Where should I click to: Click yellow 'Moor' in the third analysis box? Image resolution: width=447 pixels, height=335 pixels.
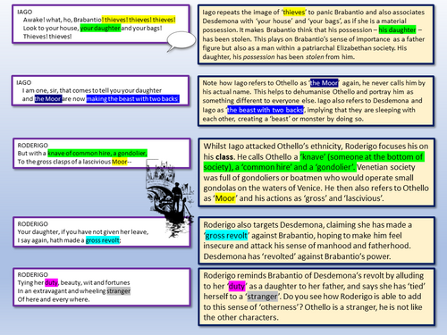225,198
